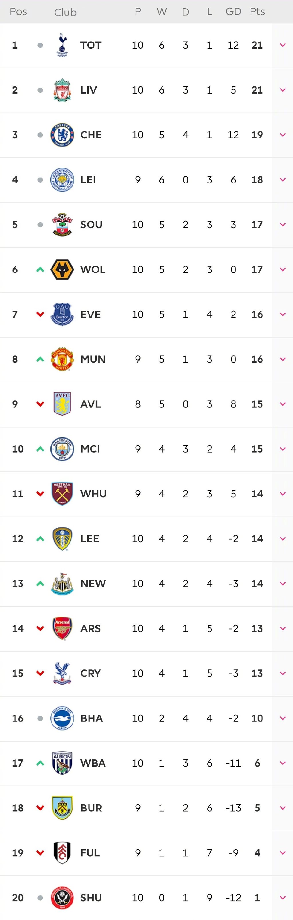Click the Wolves wolf-head logo
Image resolution: width=293 pixels, height=920 pixels.
[x=62, y=270]
